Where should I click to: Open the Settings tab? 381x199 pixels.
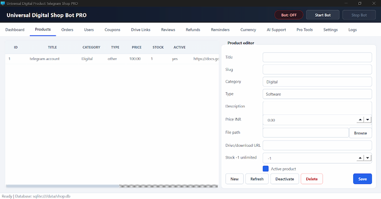click(331, 30)
